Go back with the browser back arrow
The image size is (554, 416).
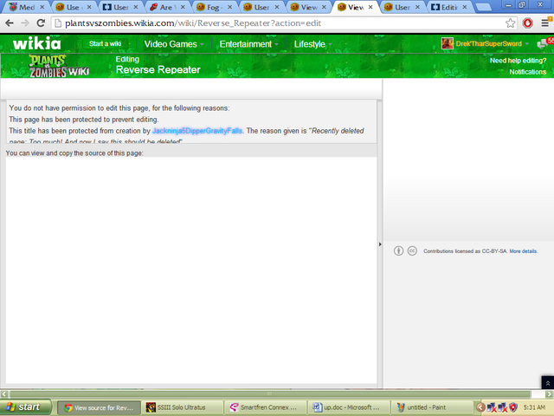pos(10,23)
